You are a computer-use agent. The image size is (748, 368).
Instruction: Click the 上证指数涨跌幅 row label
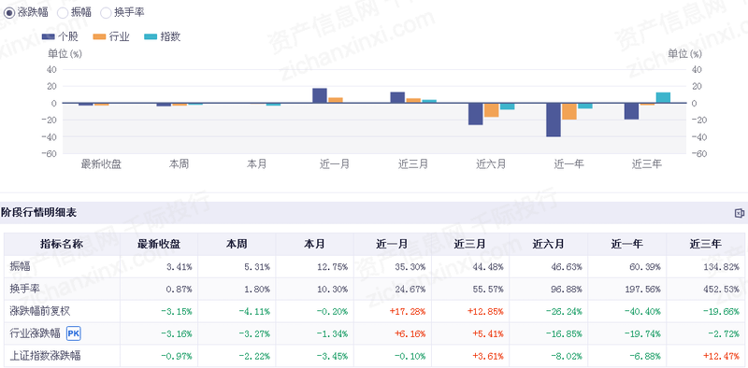[45, 356]
